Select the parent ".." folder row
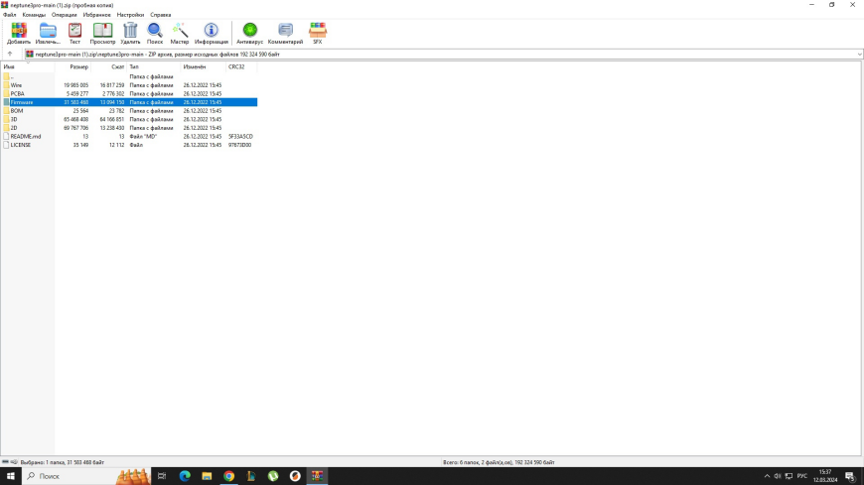This screenshot has width=864, height=485. [x=129, y=77]
